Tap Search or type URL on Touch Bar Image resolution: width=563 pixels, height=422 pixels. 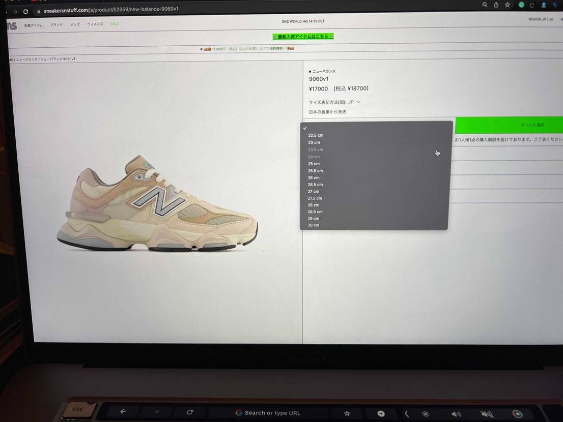[268, 413]
